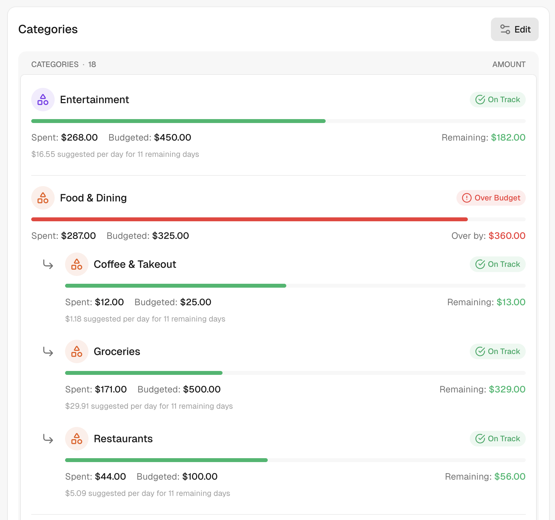Click the Remaining $182.00 value
The height and width of the screenshot is (520, 555).
[508, 137]
